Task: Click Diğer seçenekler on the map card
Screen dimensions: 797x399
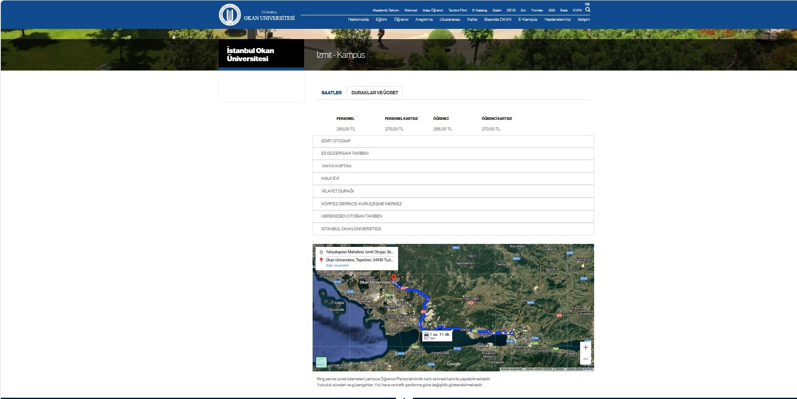Action: point(337,266)
